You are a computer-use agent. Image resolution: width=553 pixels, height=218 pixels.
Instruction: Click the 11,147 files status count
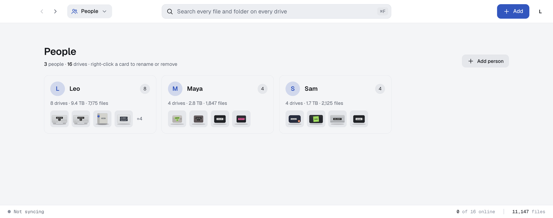click(x=528, y=211)
